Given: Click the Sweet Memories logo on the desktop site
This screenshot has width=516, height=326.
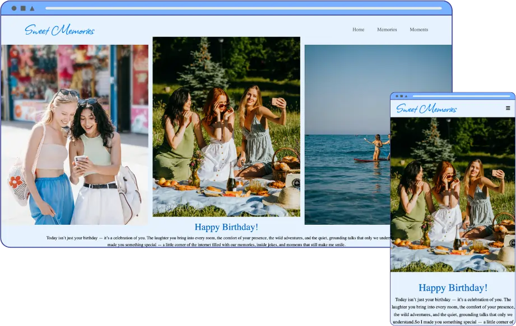Looking at the screenshot, I should (59, 30).
